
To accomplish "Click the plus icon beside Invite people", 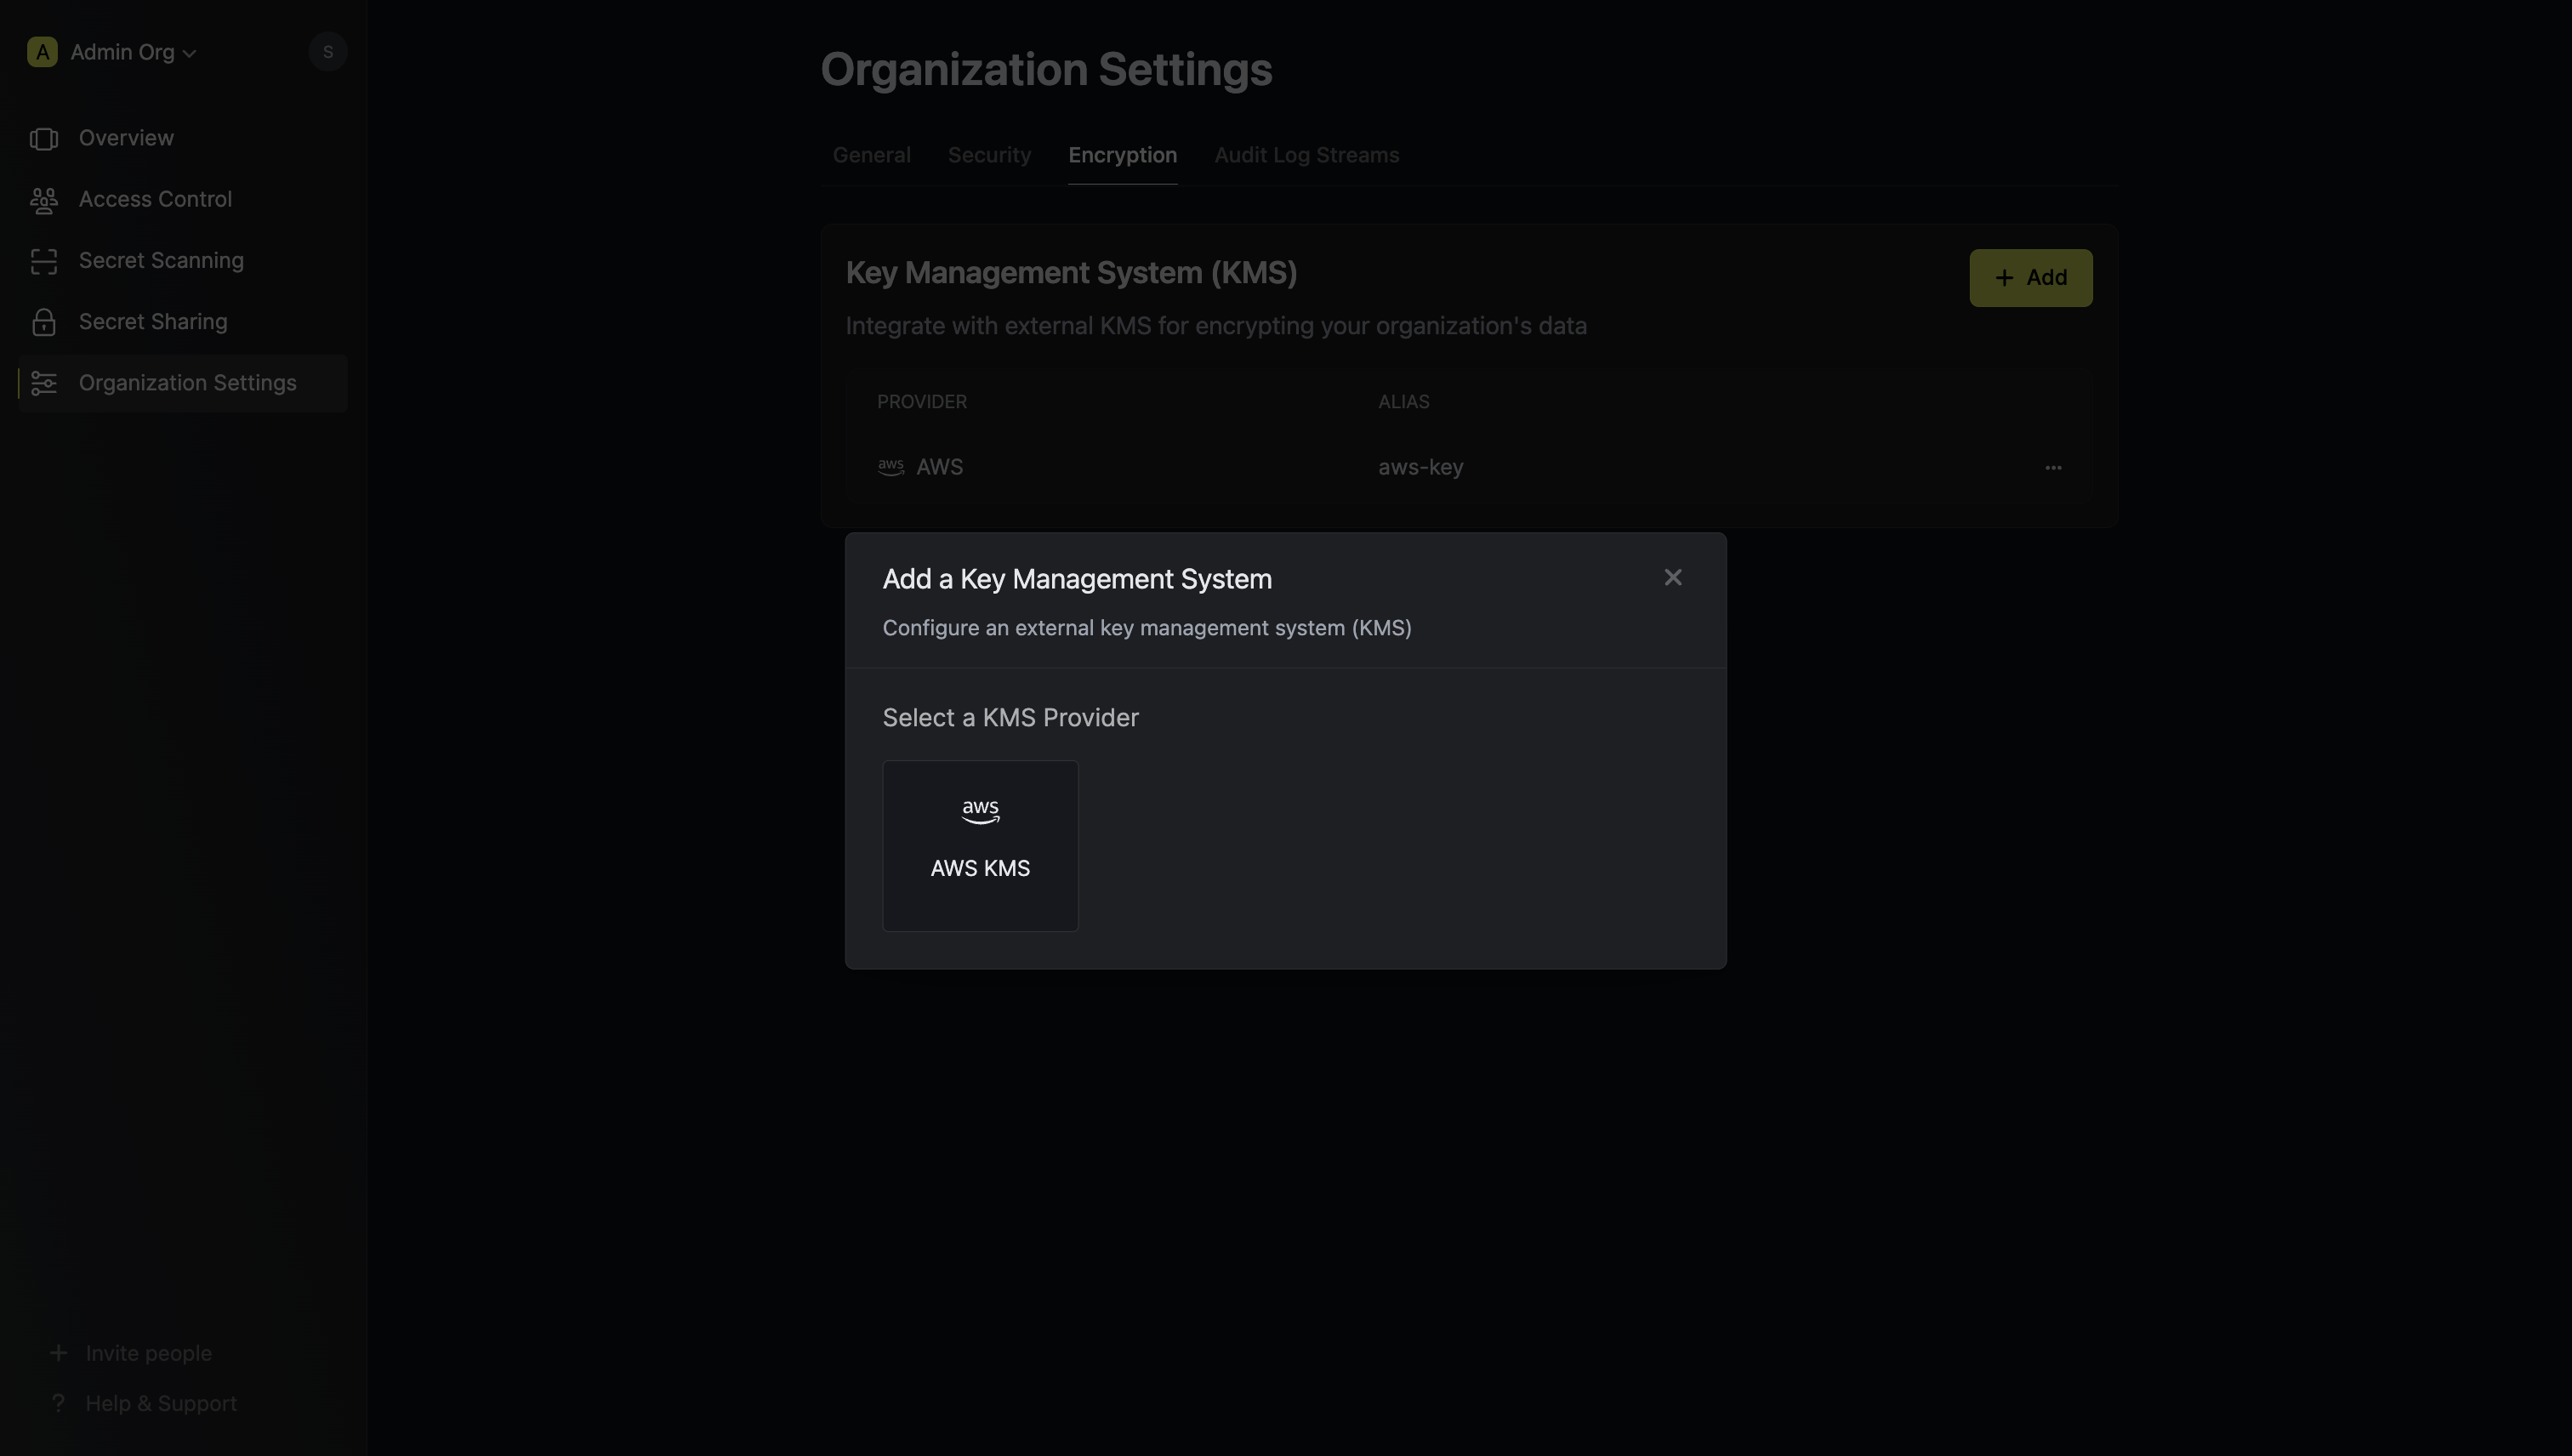I will pyautogui.click(x=58, y=1353).
